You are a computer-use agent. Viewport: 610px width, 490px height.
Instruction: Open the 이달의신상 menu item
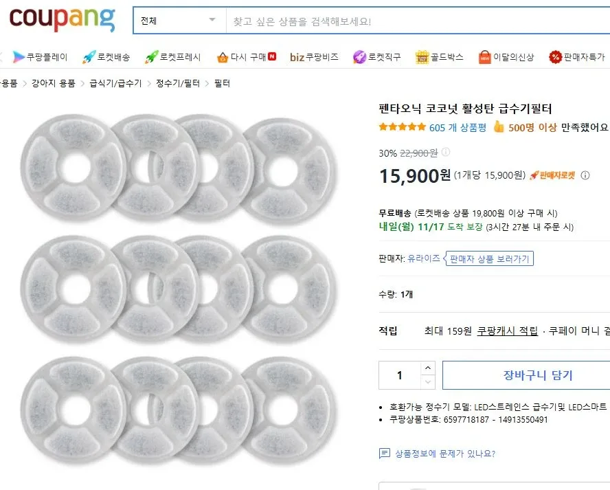coord(506,57)
